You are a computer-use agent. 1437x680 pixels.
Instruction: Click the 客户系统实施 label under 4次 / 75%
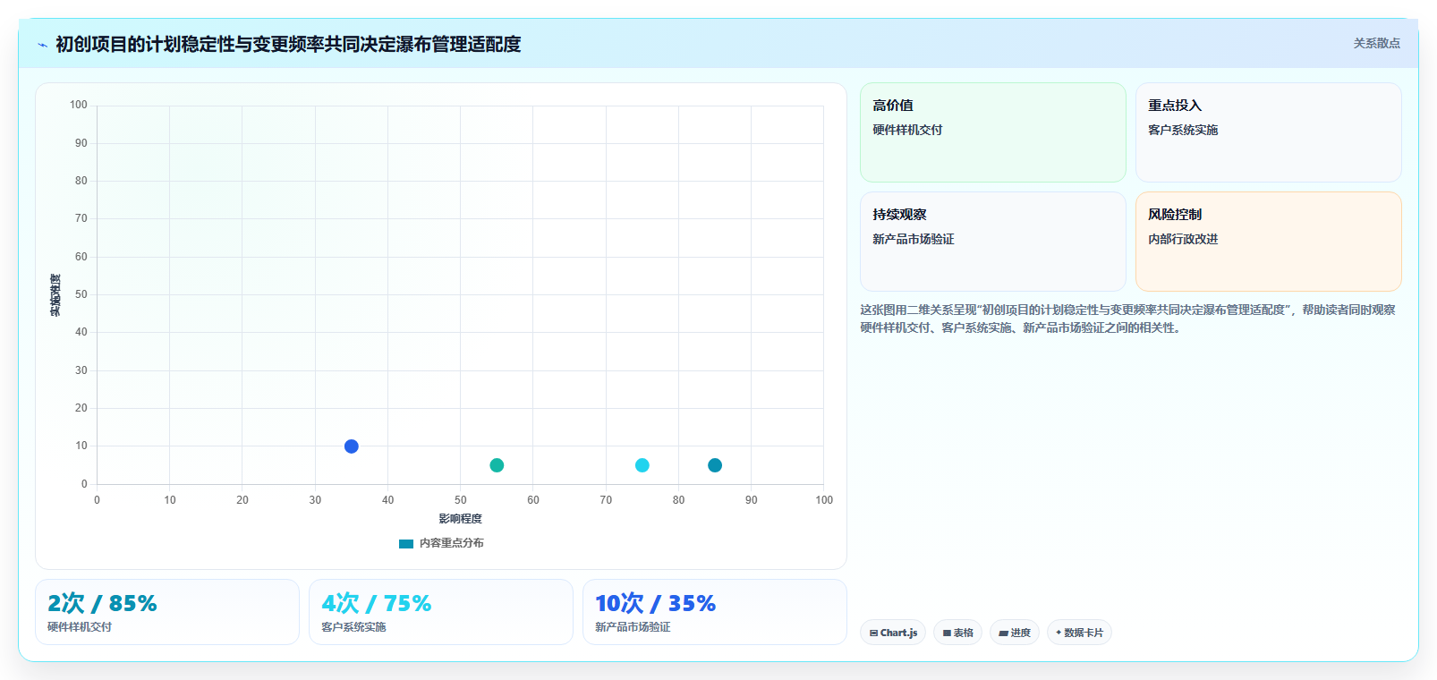353,627
